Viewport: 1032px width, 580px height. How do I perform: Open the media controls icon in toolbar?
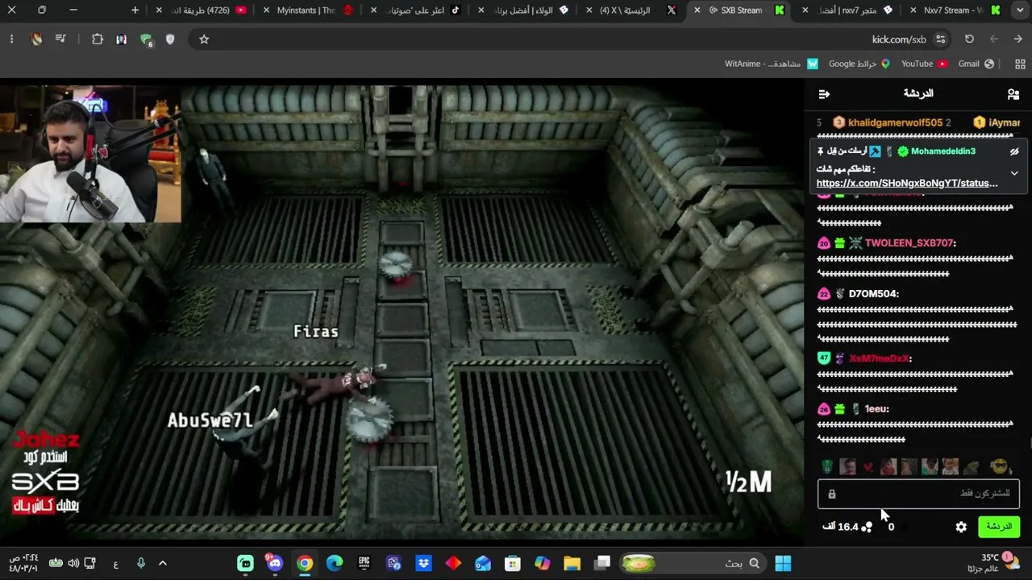coord(61,39)
